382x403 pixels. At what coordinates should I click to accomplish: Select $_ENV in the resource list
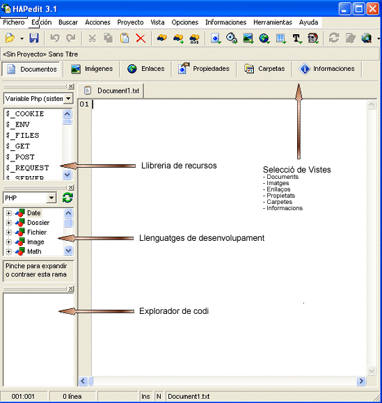(x=17, y=125)
